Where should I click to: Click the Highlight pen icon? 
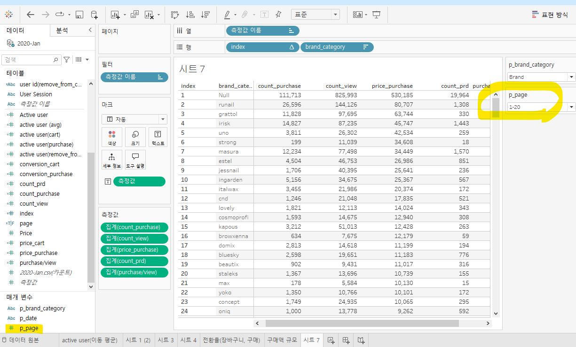point(227,15)
